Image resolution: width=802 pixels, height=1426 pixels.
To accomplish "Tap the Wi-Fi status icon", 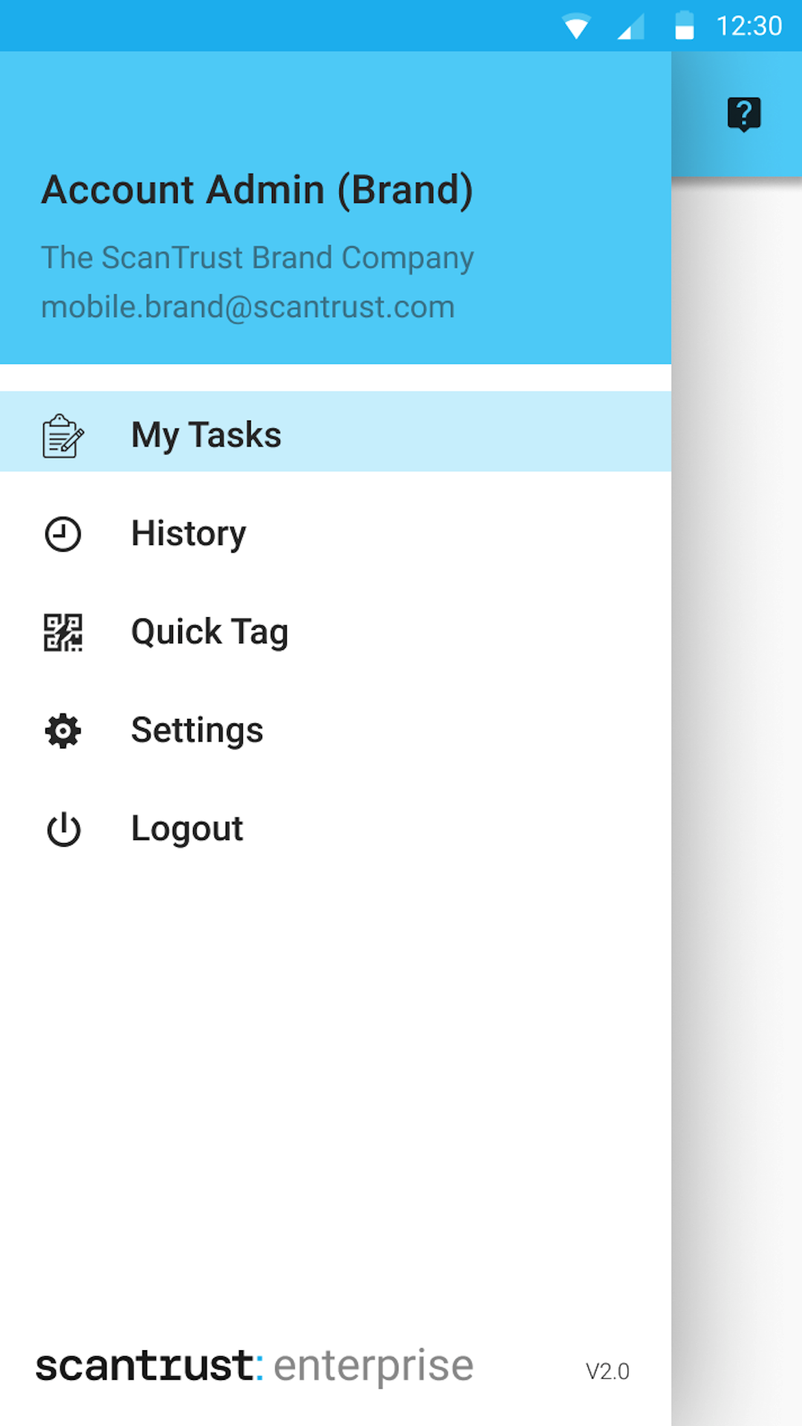I will coord(576,27).
